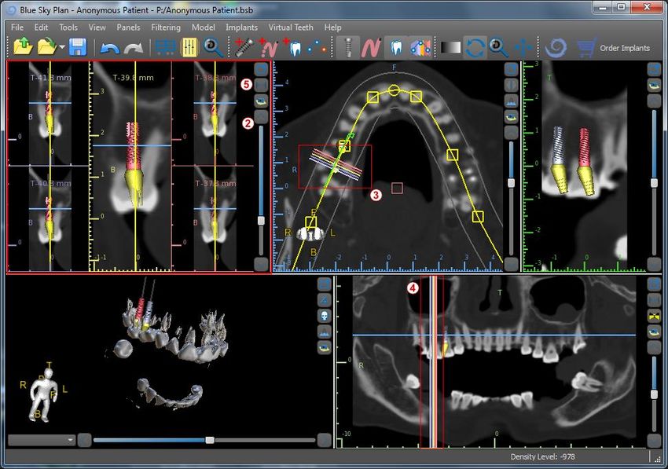
Task: Click the axial view vertical slider handle
Action: pos(512,183)
